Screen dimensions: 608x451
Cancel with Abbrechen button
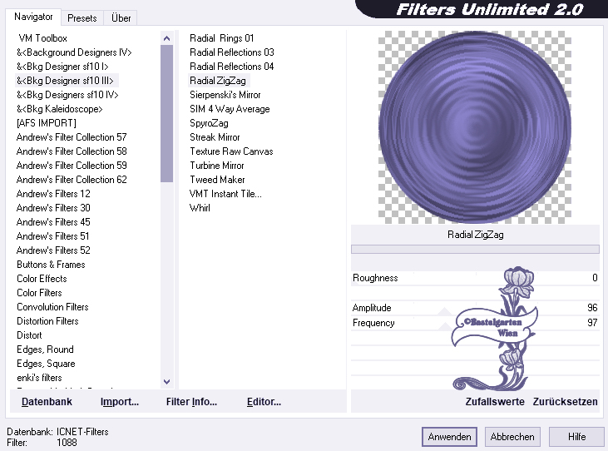[x=512, y=437]
